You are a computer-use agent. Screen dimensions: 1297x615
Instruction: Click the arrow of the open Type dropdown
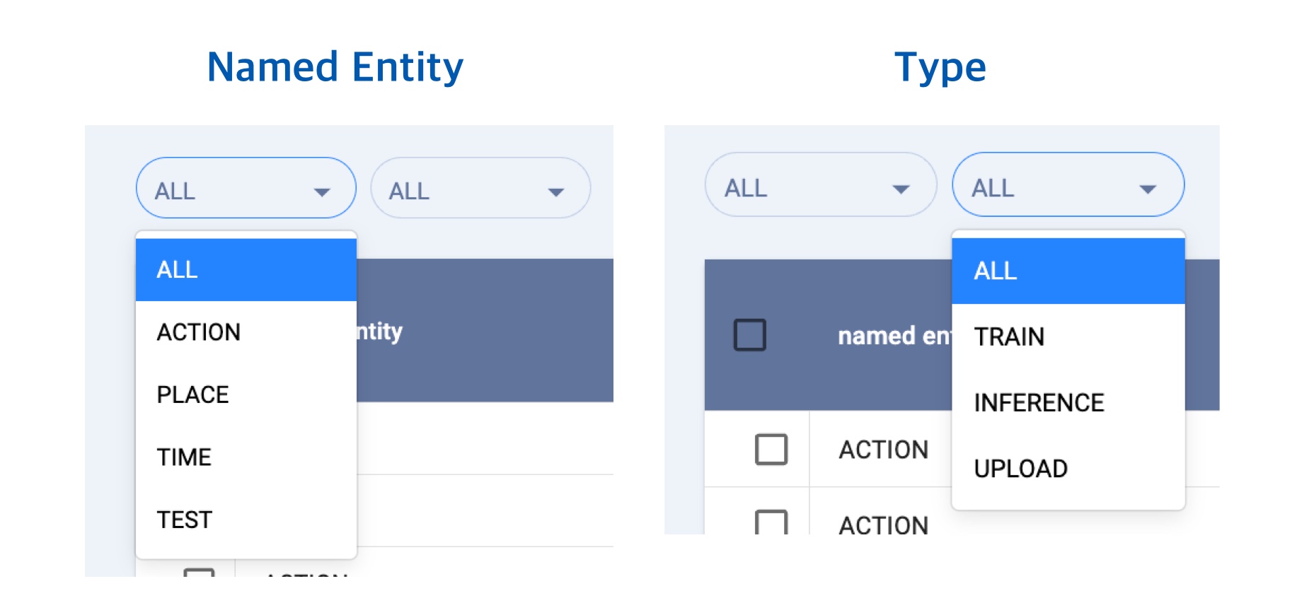point(1148,189)
